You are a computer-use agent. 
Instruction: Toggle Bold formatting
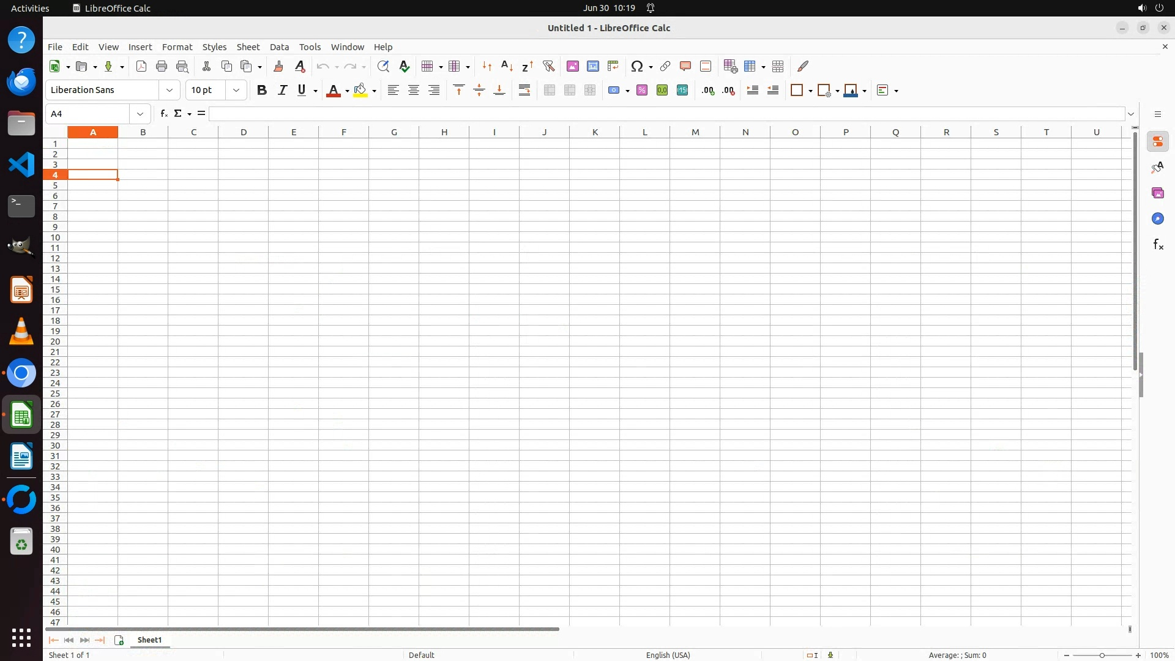(x=261, y=91)
